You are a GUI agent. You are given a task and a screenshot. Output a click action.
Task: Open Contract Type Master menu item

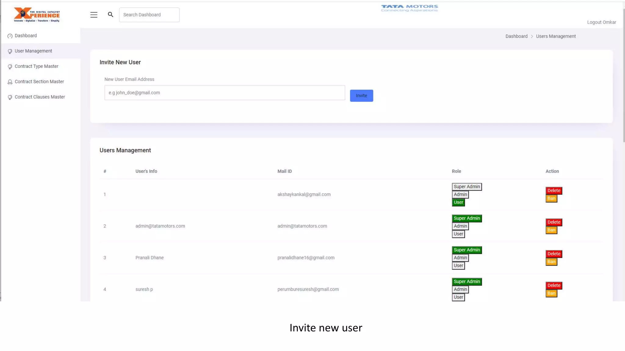[36, 66]
